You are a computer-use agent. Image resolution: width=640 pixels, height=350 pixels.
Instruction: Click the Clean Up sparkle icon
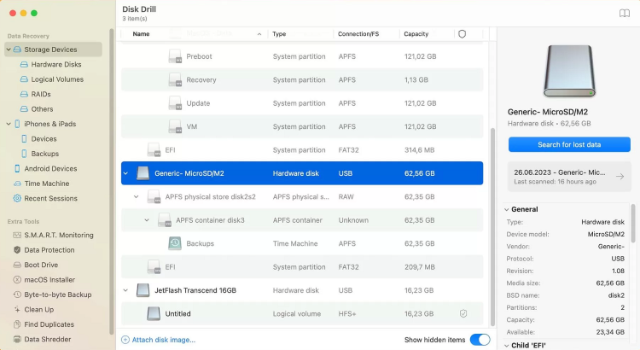pos(17,310)
